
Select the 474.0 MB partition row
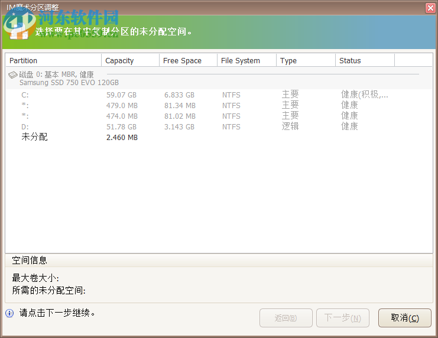tap(219, 116)
